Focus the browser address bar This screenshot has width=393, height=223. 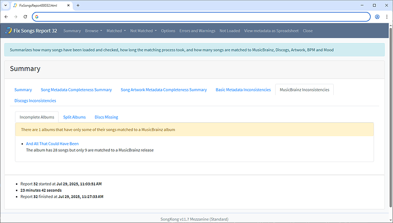pyautogui.click(x=201, y=16)
